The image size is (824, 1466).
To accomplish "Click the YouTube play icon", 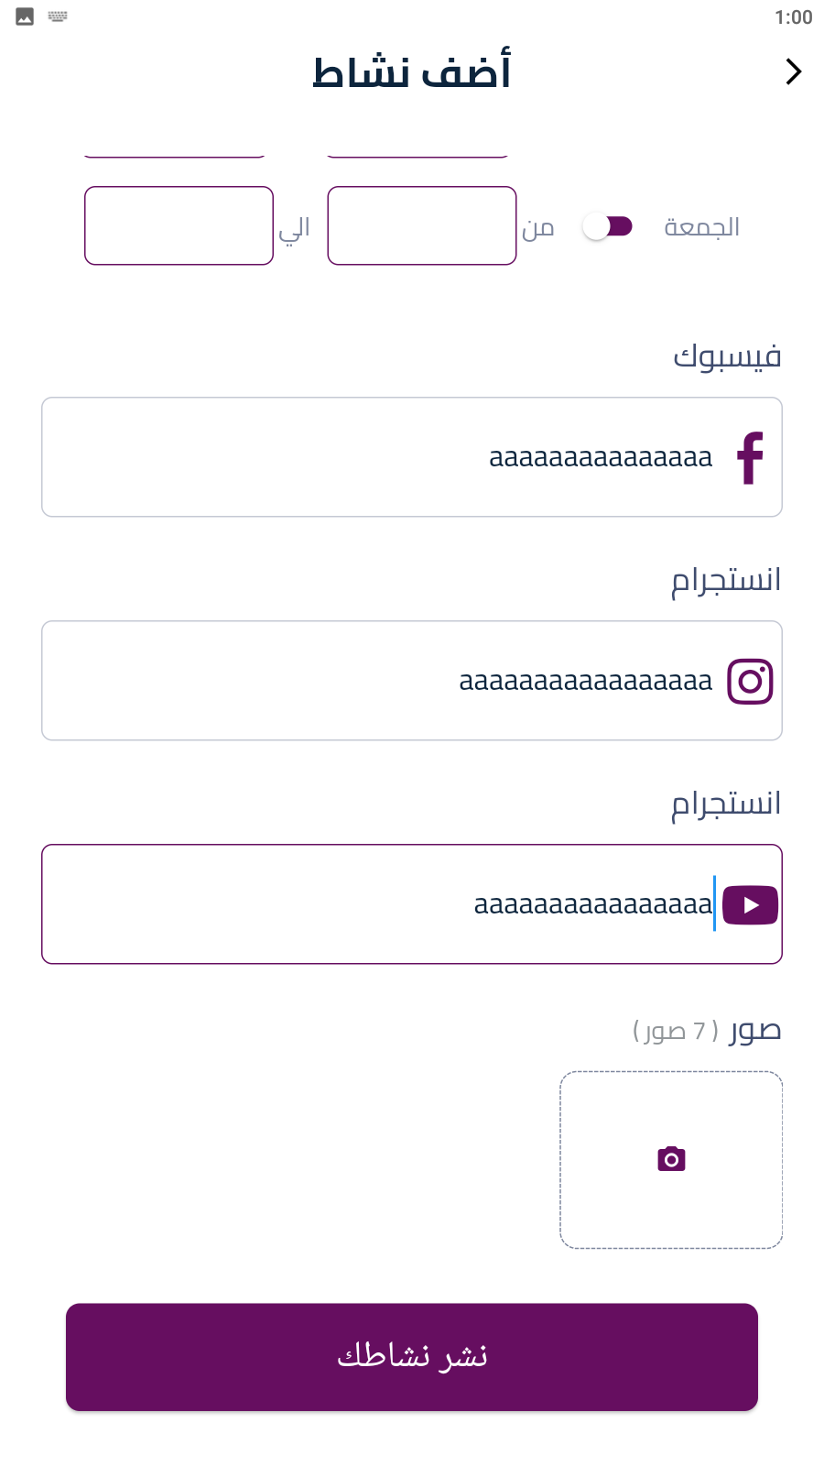I will [x=750, y=905].
